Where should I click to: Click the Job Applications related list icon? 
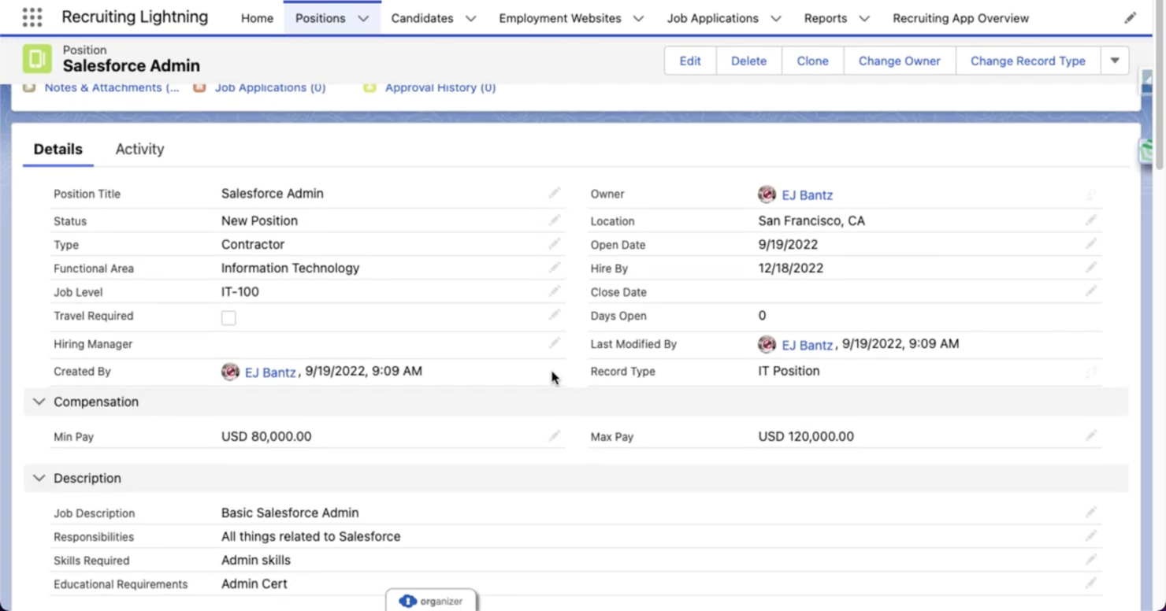click(x=199, y=87)
